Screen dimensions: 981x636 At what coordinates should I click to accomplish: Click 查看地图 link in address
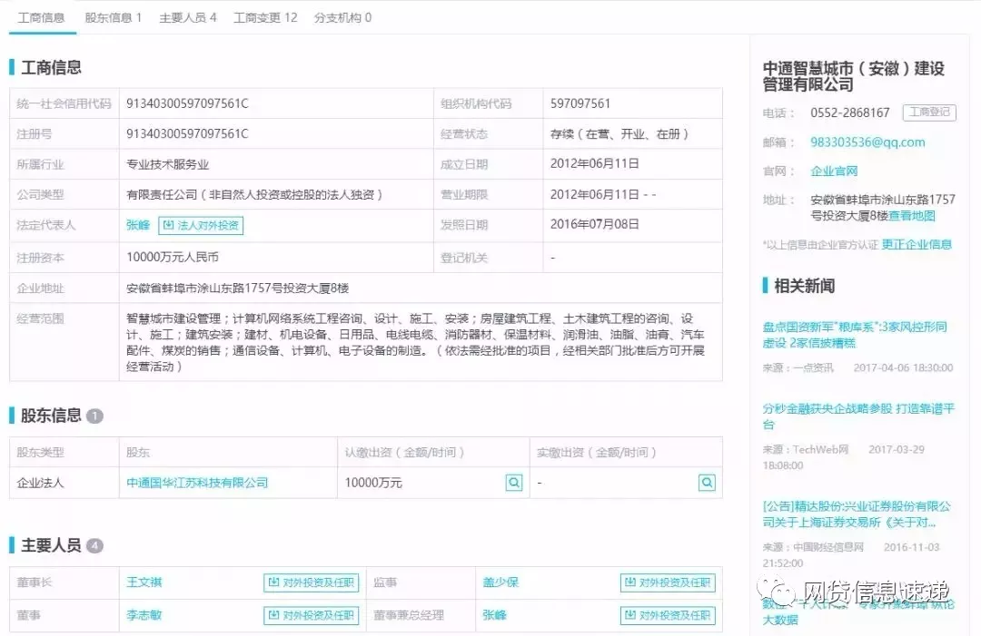912,216
